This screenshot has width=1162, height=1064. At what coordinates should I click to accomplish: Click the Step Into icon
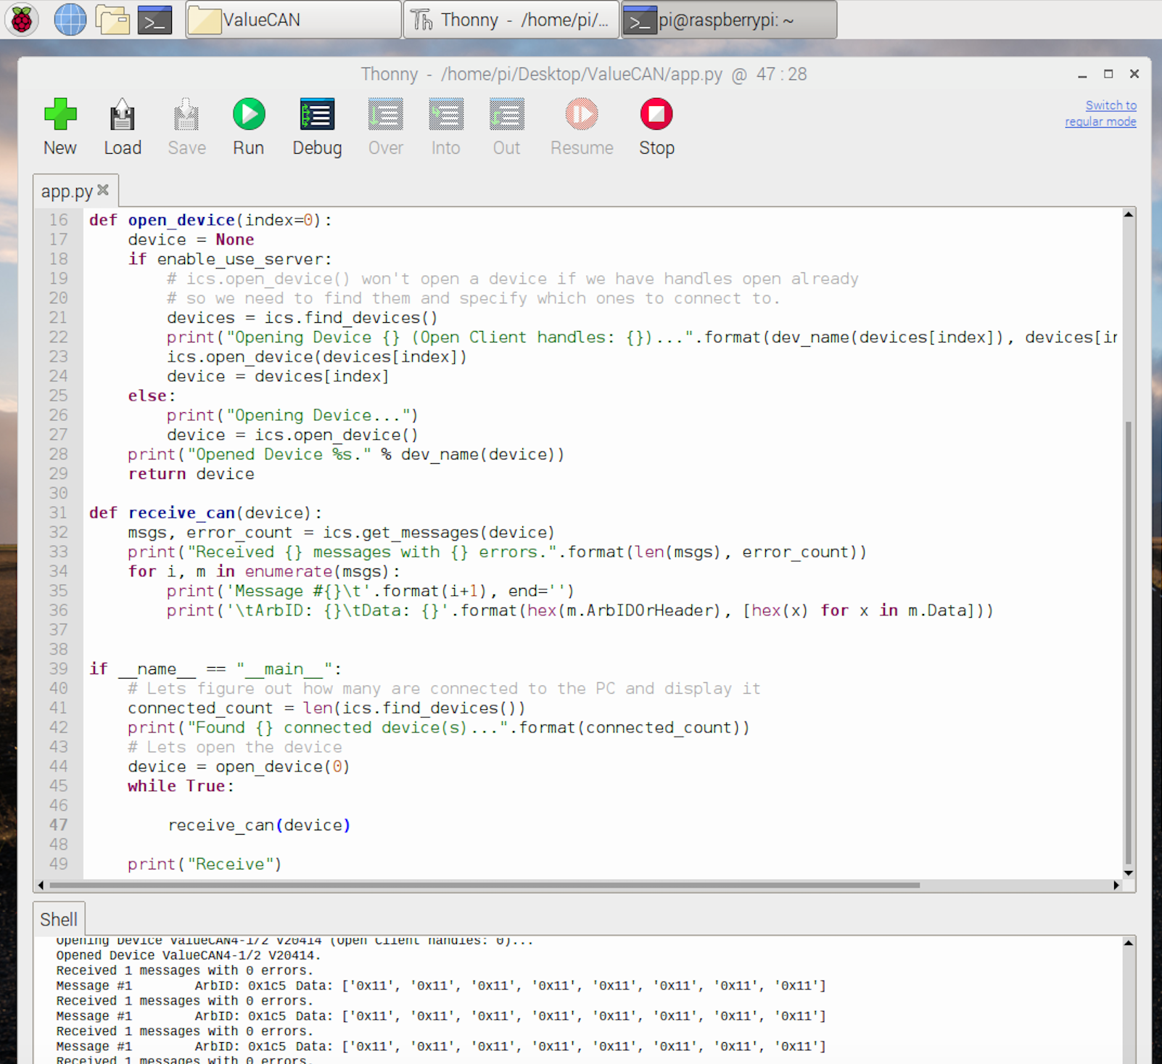pyautogui.click(x=446, y=115)
